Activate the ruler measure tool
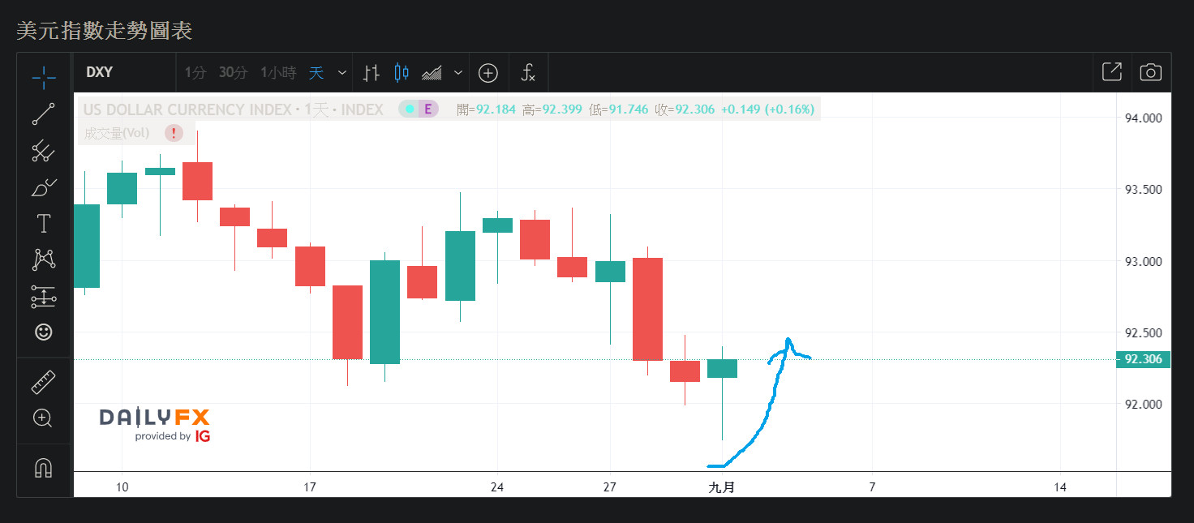This screenshot has height=523, width=1194. point(44,382)
